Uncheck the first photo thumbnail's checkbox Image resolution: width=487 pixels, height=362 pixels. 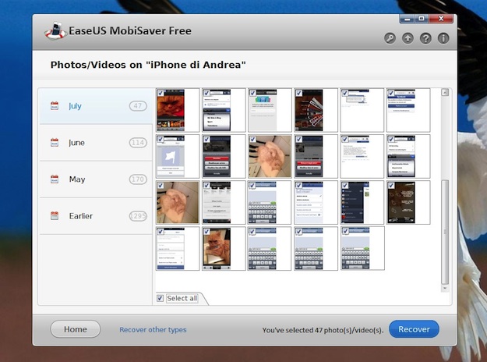click(161, 93)
